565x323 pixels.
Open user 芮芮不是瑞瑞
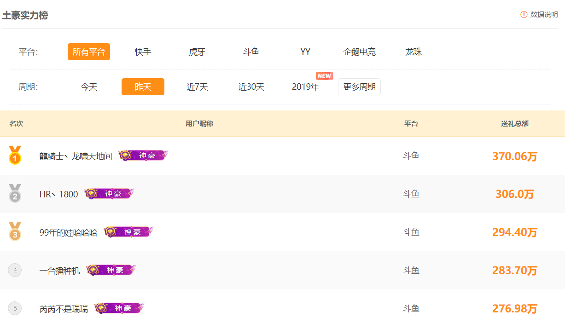(x=64, y=309)
